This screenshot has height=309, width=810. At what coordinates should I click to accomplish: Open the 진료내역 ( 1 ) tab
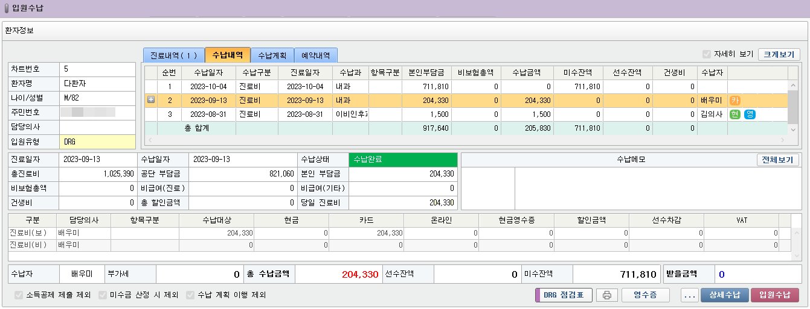[x=174, y=55]
